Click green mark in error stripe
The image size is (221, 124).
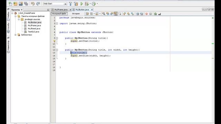click(213, 44)
